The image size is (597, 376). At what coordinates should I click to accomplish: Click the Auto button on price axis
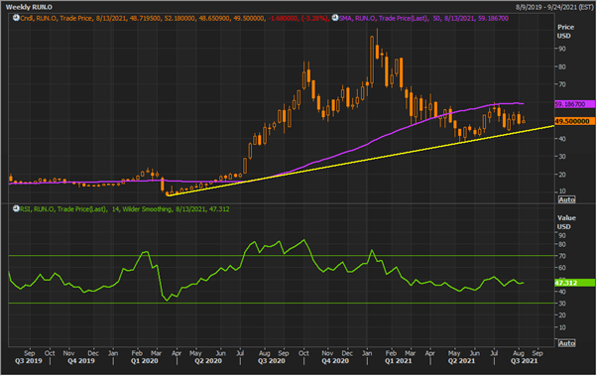click(567, 199)
